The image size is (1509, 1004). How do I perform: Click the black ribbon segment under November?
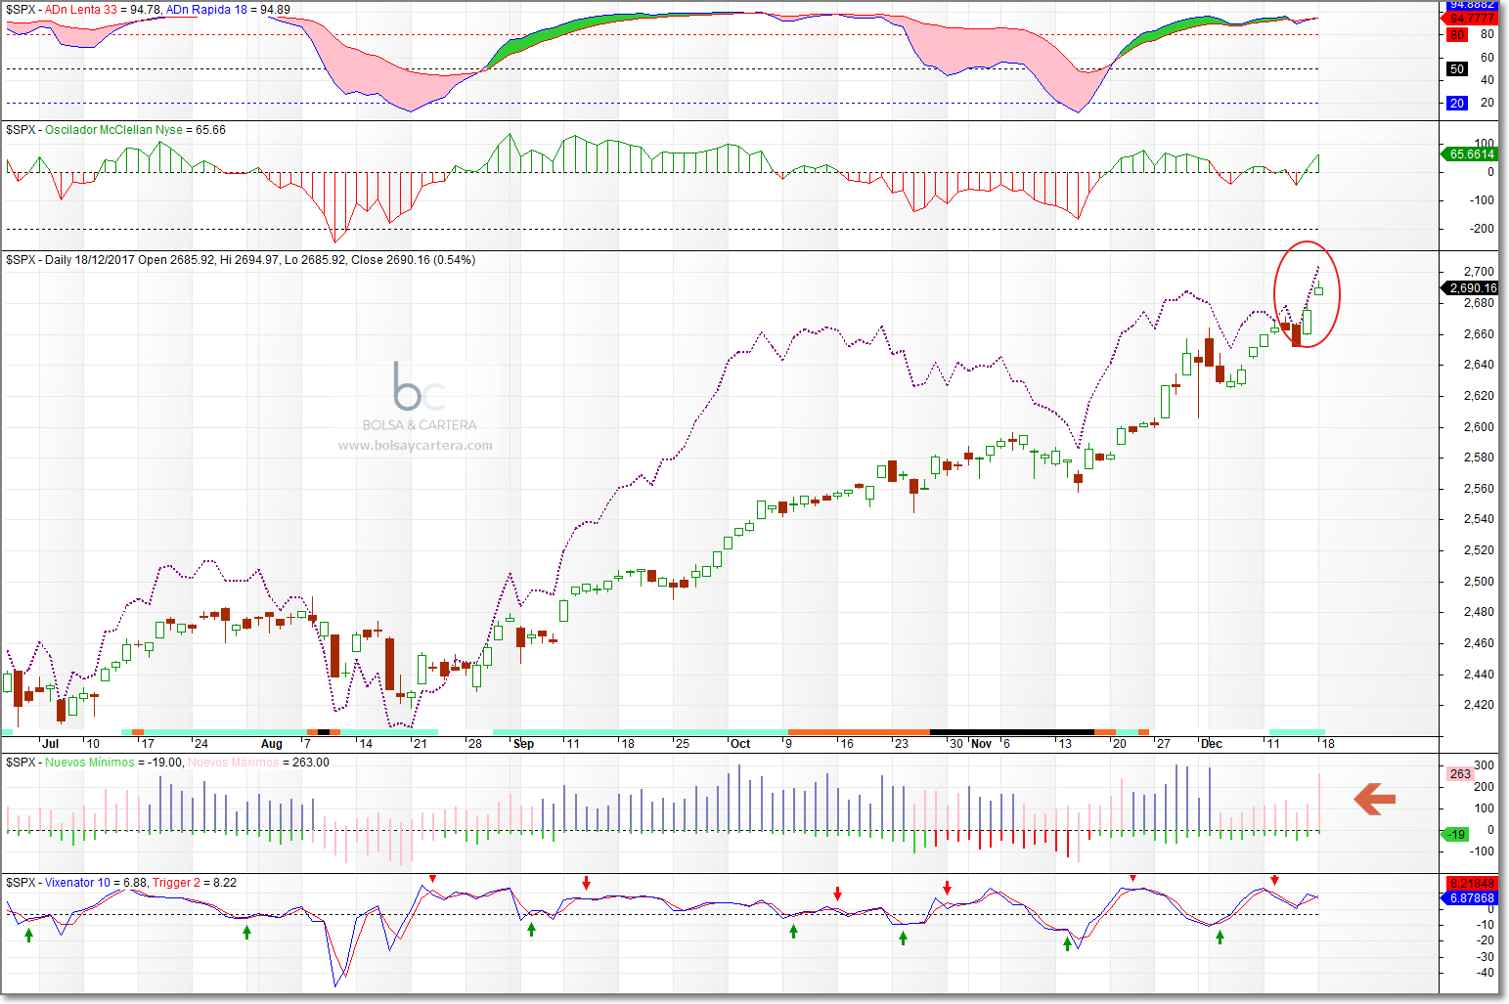click(1011, 732)
